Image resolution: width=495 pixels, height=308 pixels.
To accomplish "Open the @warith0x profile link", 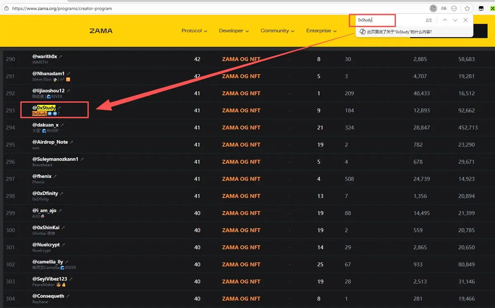I will pyautogui.click(x=45, y=56).
